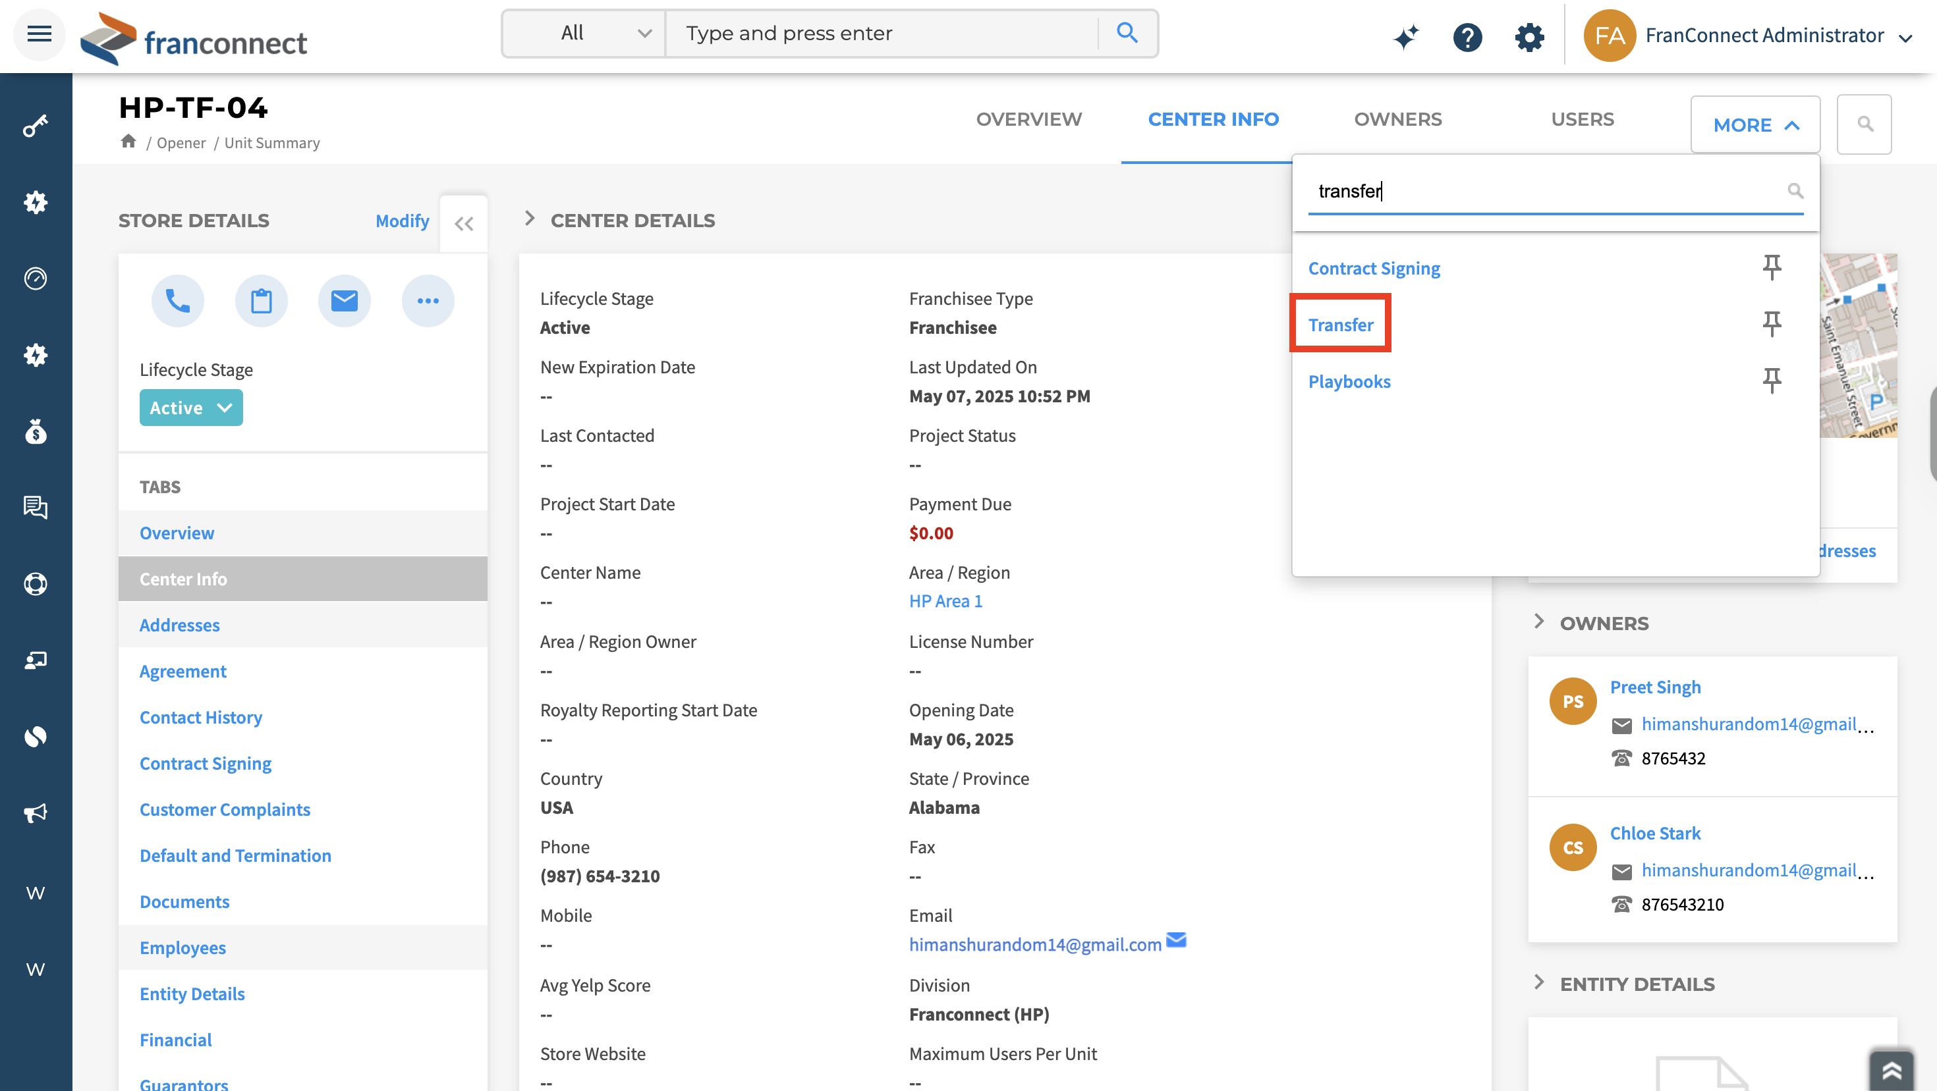Select Contract Signing in MORE menu
The height and width of the screenshot is (1091, 1937).
pos(1374,267)
